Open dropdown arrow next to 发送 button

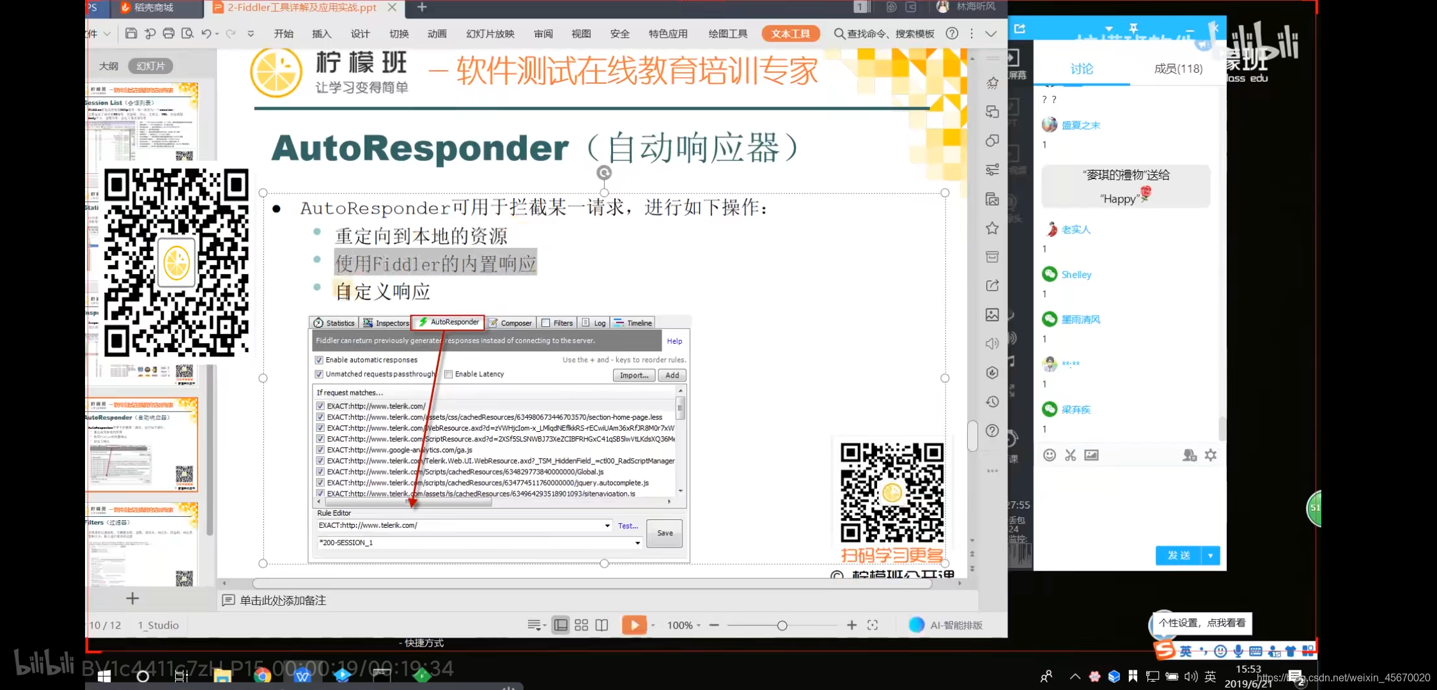pyautogui.click(x=1211, y=556)
